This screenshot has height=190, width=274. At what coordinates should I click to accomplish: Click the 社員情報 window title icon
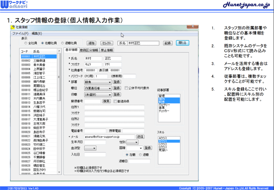click(x=12, y=27)
